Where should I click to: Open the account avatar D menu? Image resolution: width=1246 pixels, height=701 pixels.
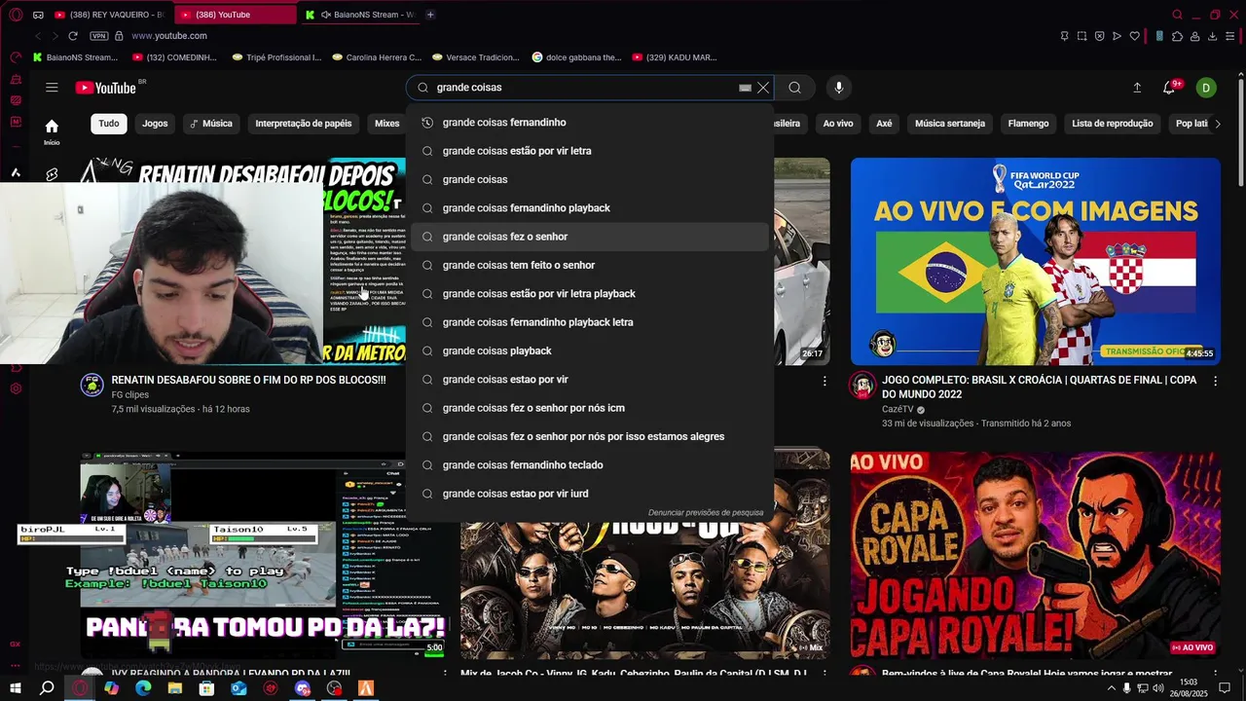pyautogui.click(x=1206, y=88)
